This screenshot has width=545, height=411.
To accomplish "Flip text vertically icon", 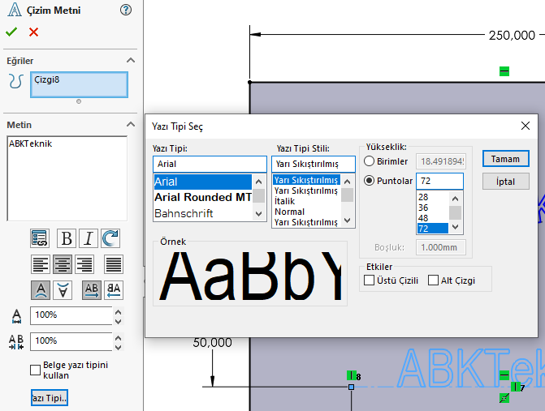I will [x=63, y=289].
